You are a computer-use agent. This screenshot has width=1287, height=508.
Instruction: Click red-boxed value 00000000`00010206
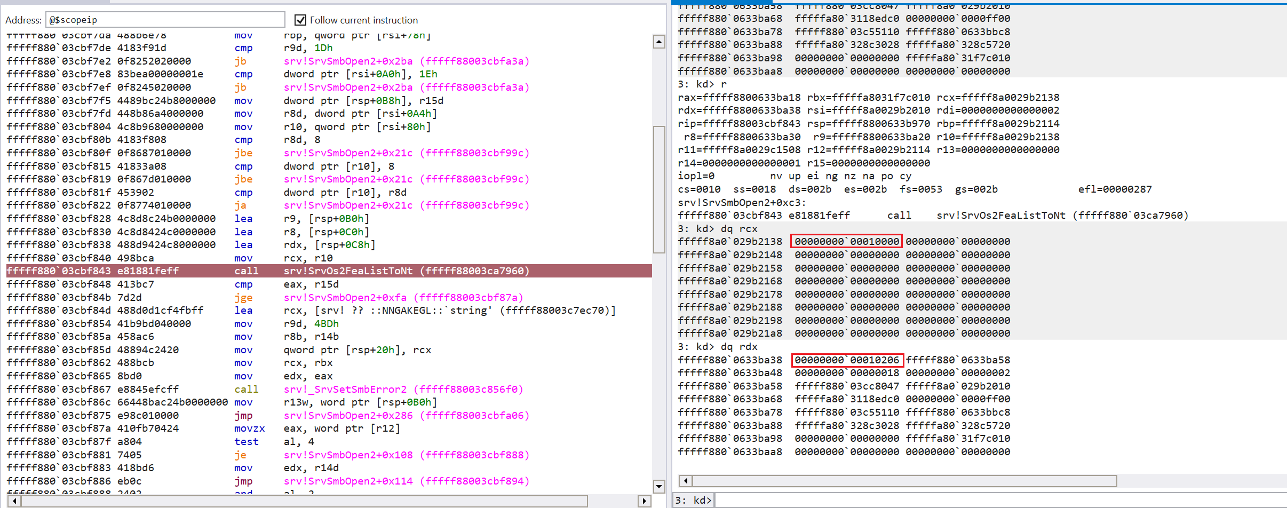[847, 360]
